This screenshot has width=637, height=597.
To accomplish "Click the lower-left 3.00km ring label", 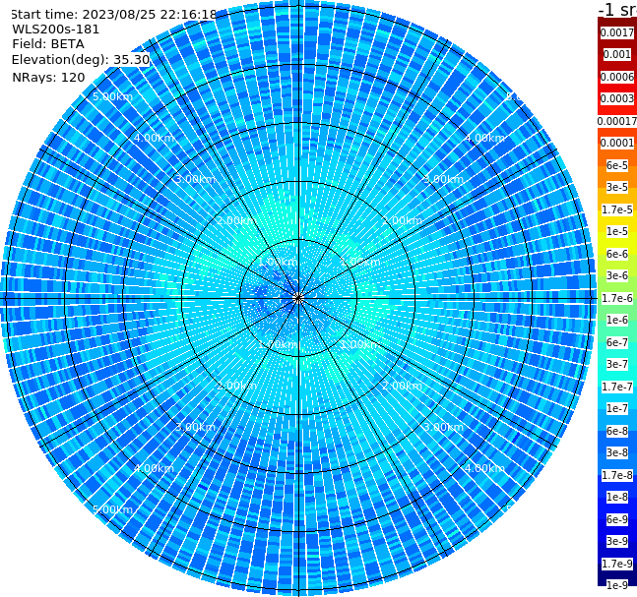I will click(195, 427).
